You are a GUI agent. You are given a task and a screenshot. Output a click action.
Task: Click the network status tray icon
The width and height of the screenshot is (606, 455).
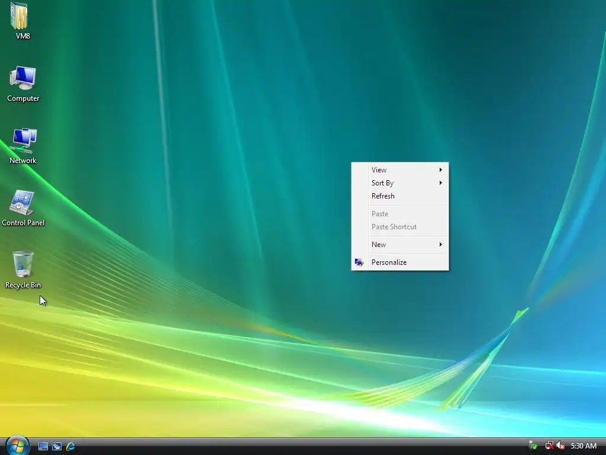[549, 446]
